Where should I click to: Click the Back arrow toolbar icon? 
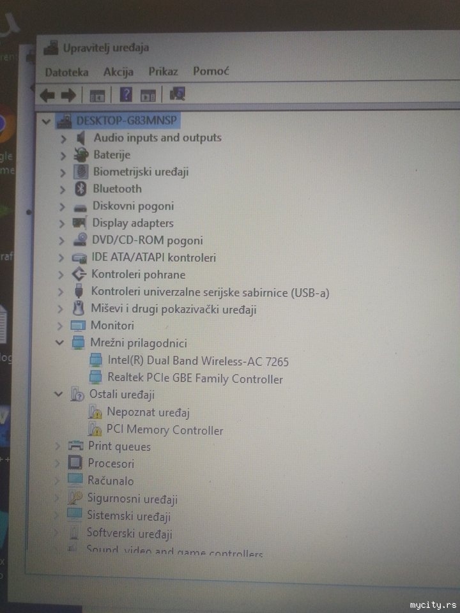pyautogui.click(x=47, y=95)
